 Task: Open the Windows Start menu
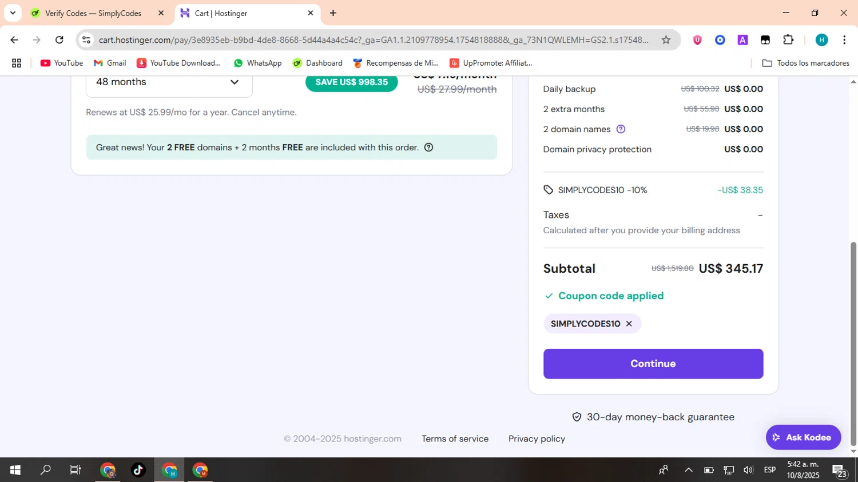pos(15,470)
